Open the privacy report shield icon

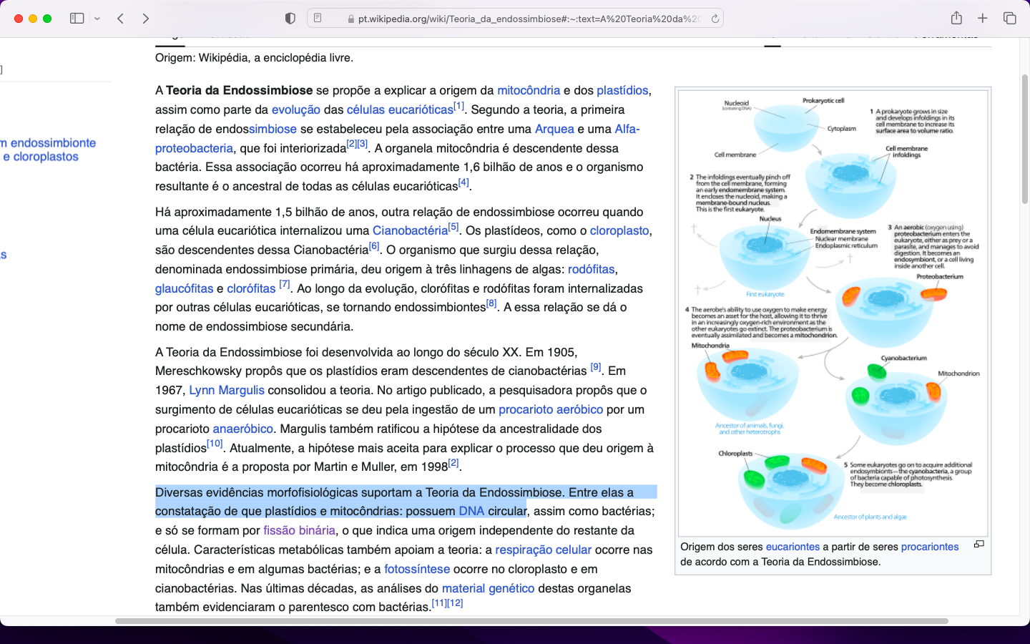pyautogui.click(x=290, y=19)
